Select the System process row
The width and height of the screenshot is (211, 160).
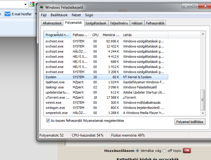[x=106, y=77]
